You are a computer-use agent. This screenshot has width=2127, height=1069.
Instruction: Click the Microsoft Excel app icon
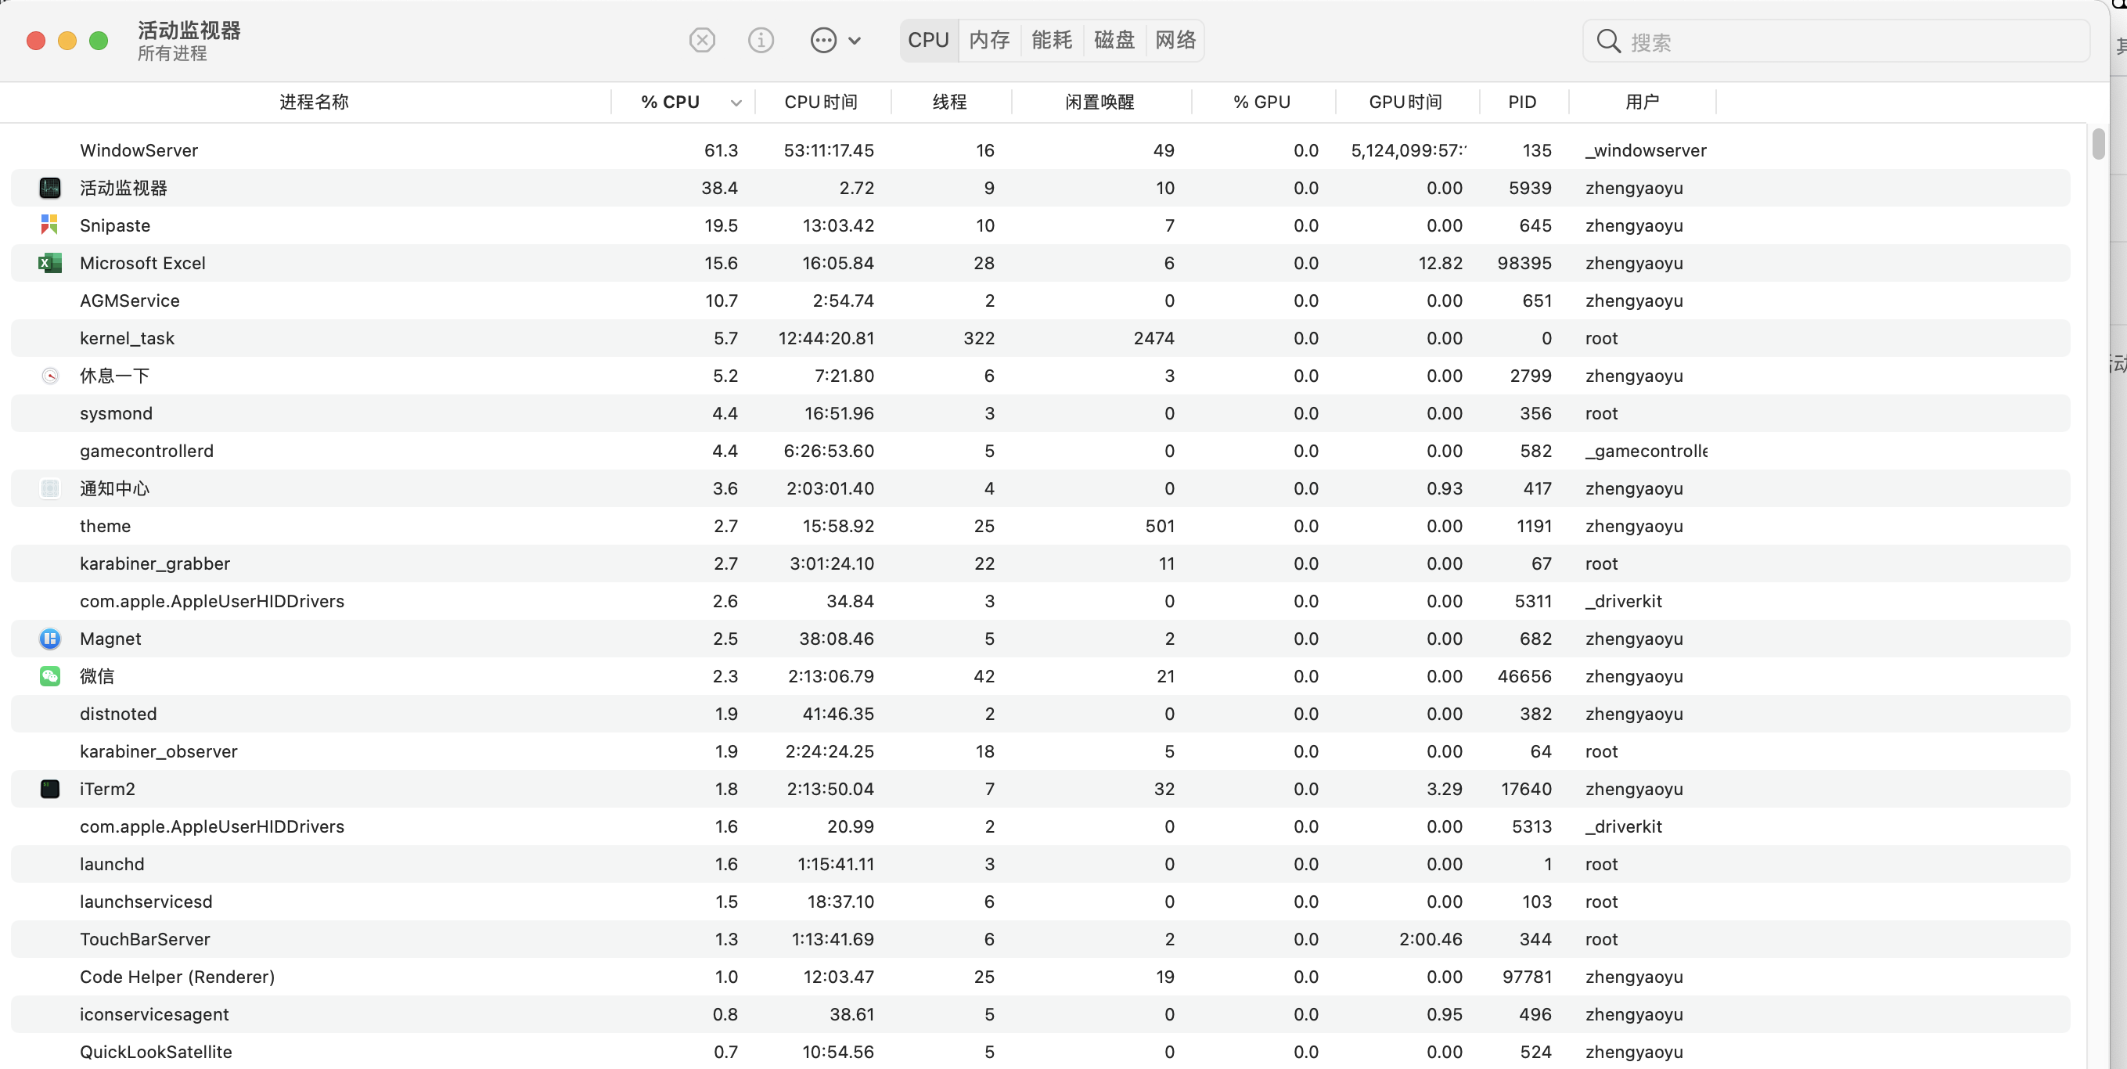click(x=49, y=263)
